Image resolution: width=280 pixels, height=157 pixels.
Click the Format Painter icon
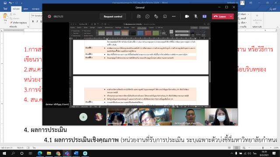click(x=11, y=23)
